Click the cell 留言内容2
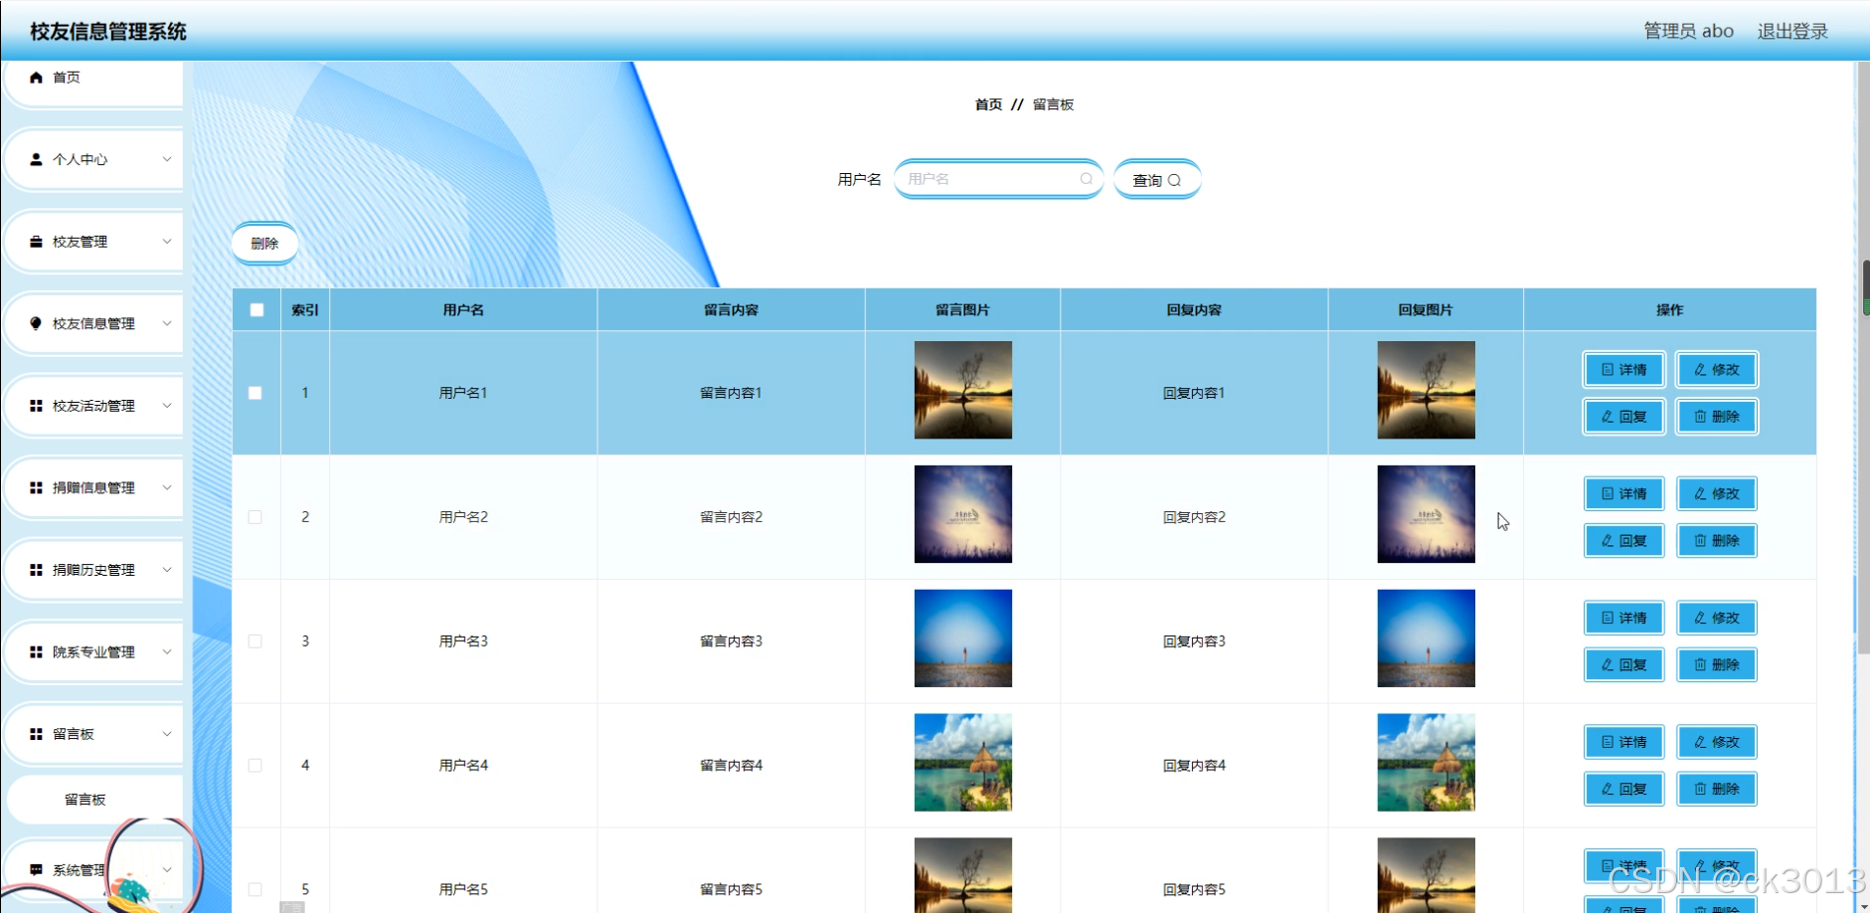This screenshot has height=913, width=1870. 731,517
